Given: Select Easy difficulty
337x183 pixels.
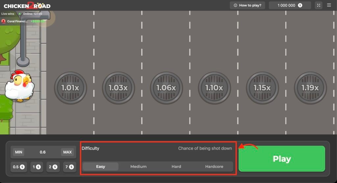Looking at the screenshot, I should 100,167.
